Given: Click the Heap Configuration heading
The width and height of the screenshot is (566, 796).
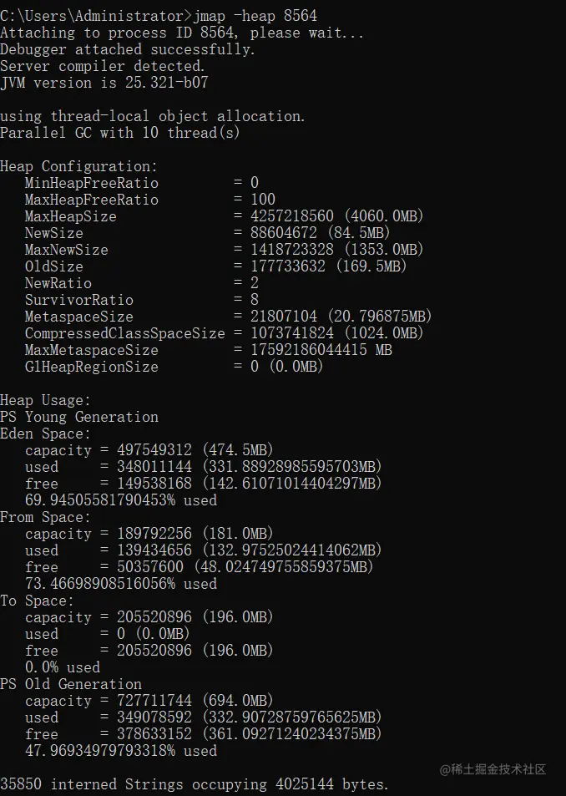Looking at the screenshot, I should pos(78,166).
